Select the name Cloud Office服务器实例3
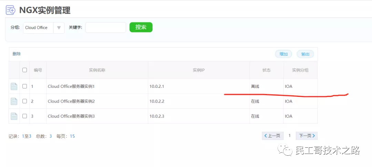This screenshot has height=167, width=372. point(71,116)
